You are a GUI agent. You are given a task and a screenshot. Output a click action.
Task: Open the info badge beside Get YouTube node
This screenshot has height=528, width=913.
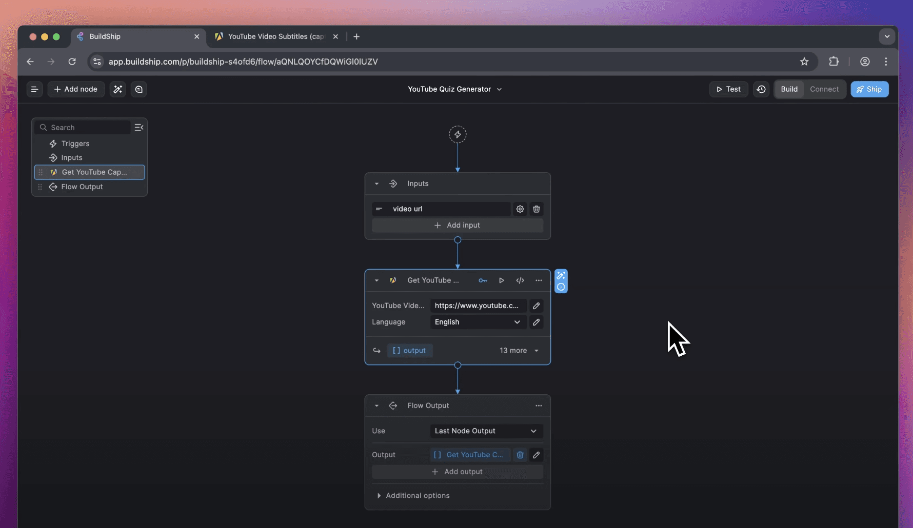click(561, 287)
